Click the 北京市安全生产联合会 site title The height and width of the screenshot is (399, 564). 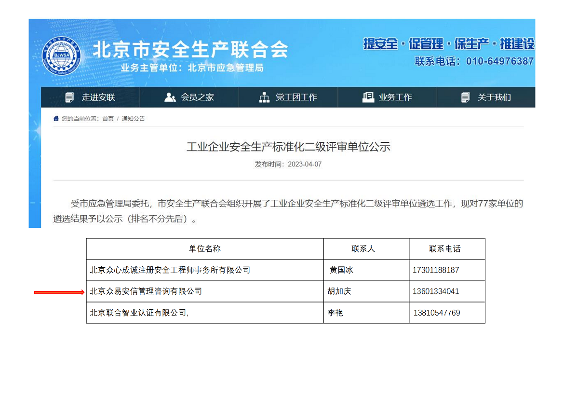[x=190, y=49]
